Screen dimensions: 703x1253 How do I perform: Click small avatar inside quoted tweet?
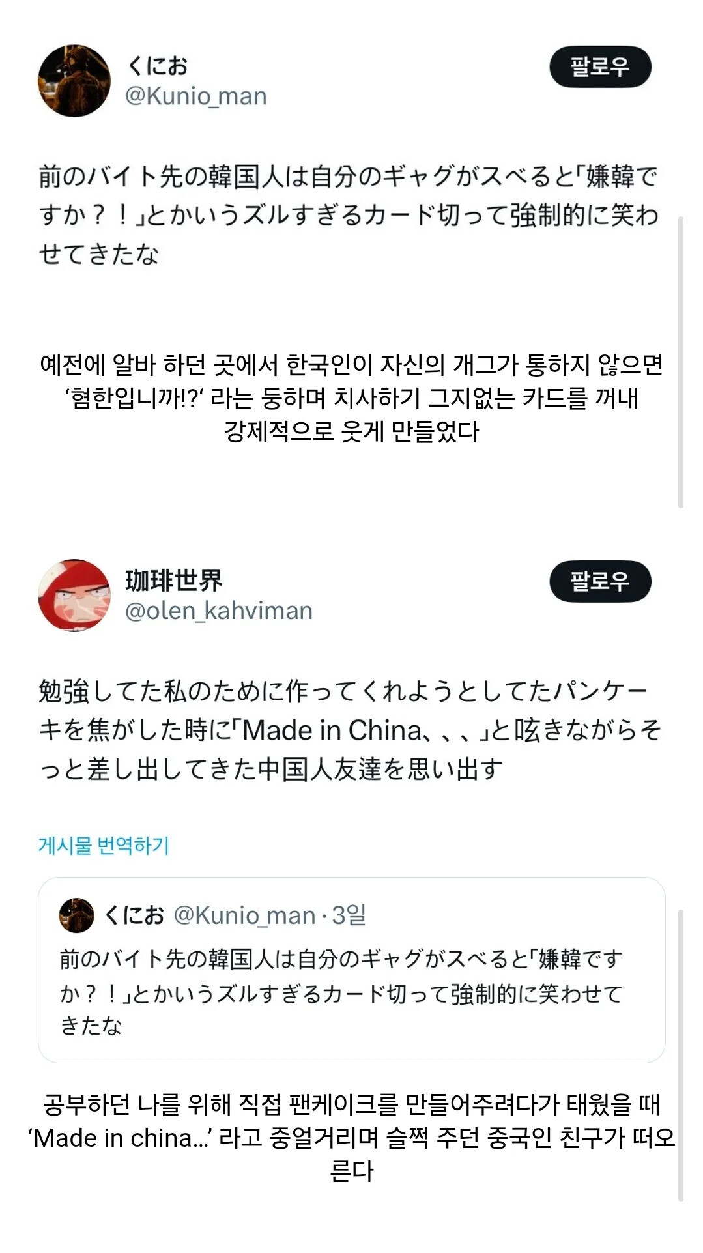pyautogui.click(x=76, y=915)
